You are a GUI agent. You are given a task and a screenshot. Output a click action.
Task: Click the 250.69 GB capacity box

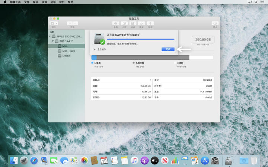203,40
